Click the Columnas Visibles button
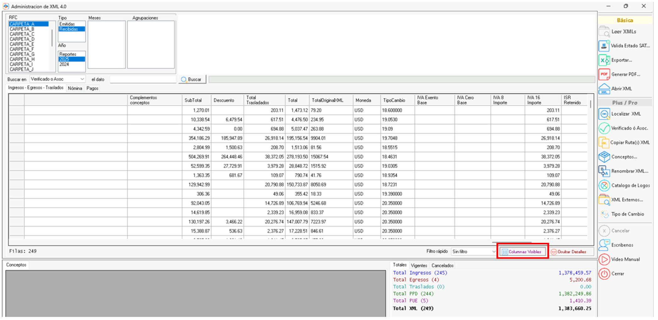This screenshot has height=320, width=658. (x=522, y=252)
